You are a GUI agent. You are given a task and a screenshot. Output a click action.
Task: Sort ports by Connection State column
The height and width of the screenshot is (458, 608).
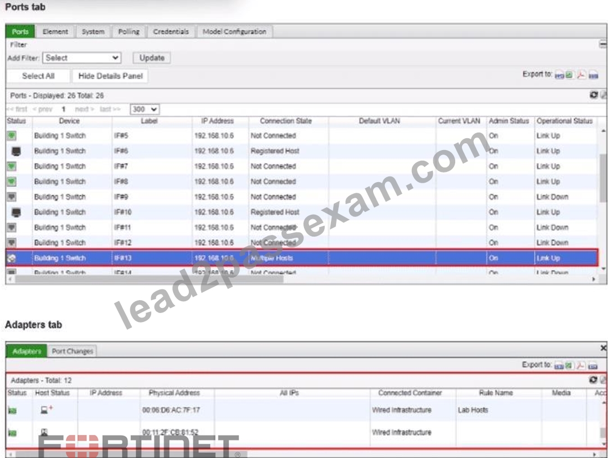(x=286, y=121)
